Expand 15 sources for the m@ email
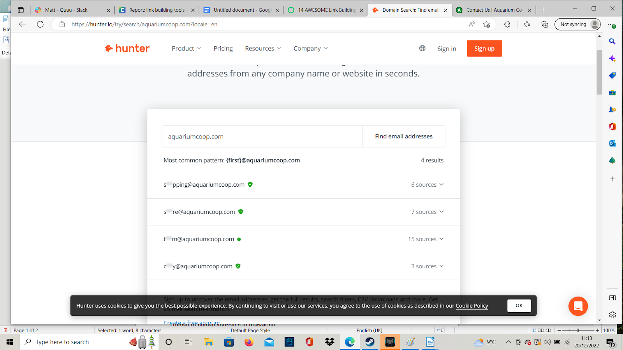623x350 pixels. [x=426, y=239]
